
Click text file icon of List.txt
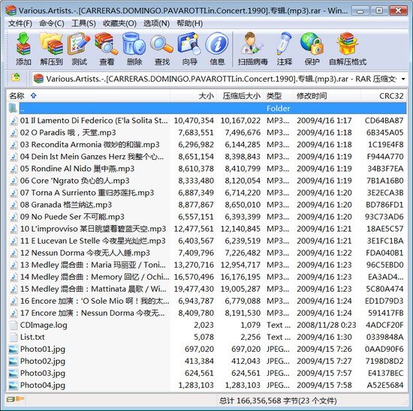pyautogui.click(x=14, y=337)
